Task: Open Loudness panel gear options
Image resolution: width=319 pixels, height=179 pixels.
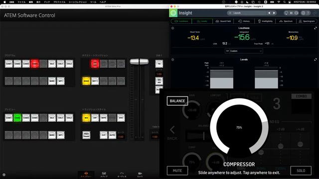Action: 173,28
